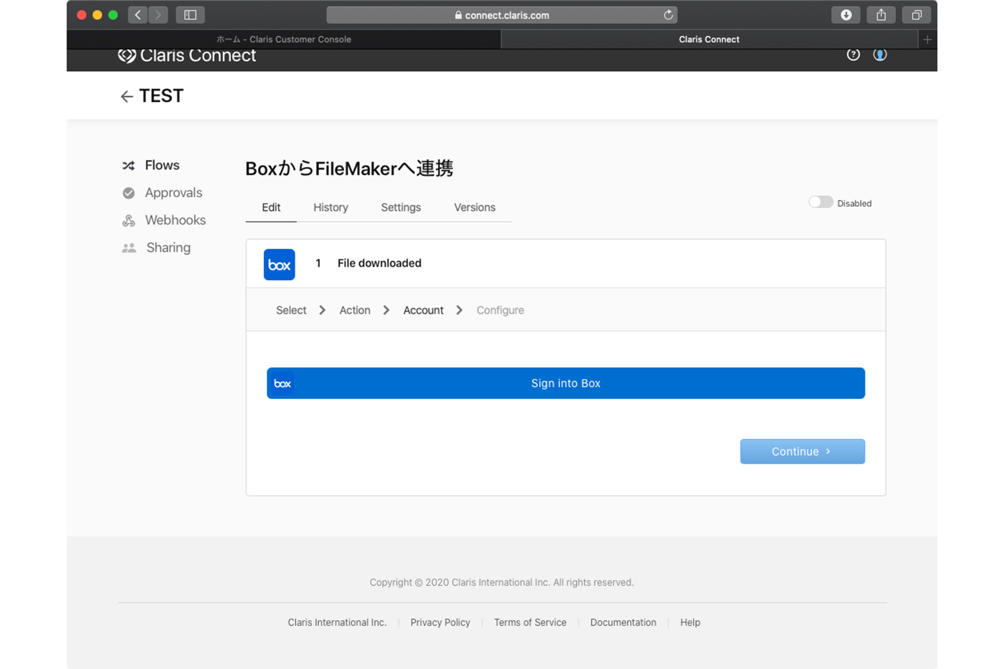Screen dimensions: 990x669
Task: Click the Sign into Box button
Action: point(566,383)
